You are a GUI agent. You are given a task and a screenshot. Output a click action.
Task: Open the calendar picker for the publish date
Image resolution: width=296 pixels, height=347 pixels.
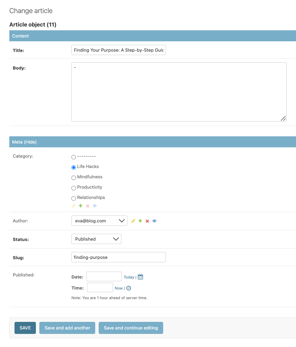pos(140,276)
